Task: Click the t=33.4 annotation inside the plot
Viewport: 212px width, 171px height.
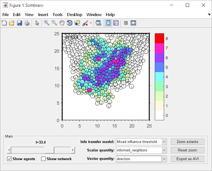Action: coord(72,37)
